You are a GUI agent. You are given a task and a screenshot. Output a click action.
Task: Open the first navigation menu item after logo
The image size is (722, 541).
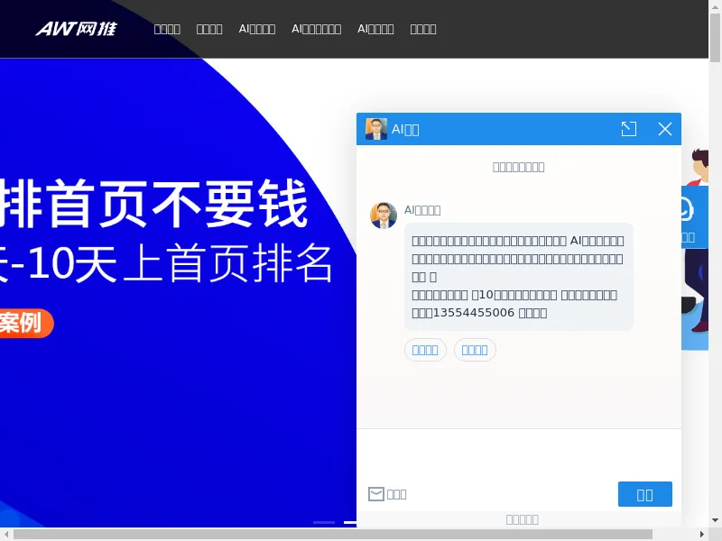click(167, 29)
